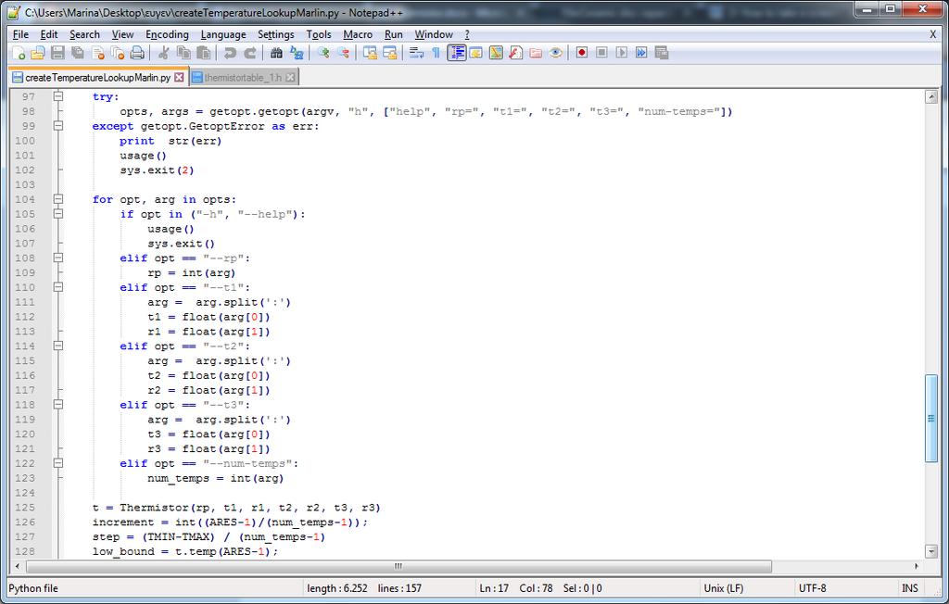This screenshot has width=949, height=604.
Task: Click the Open file folder icon
Action: click(37, 53)
